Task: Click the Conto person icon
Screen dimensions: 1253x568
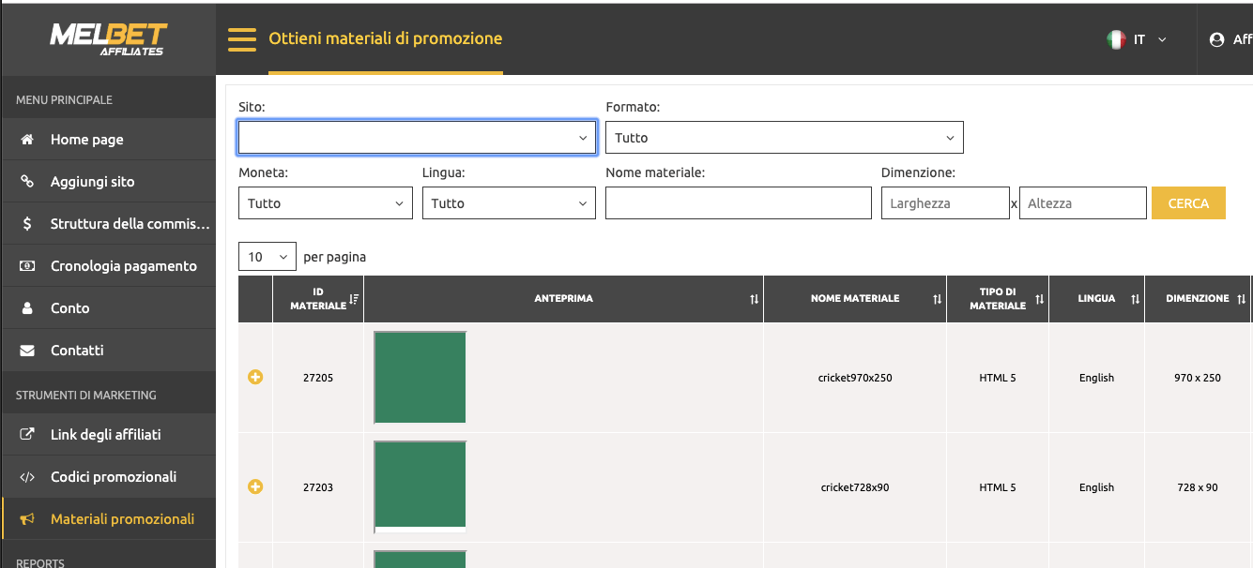Action: 27,308
